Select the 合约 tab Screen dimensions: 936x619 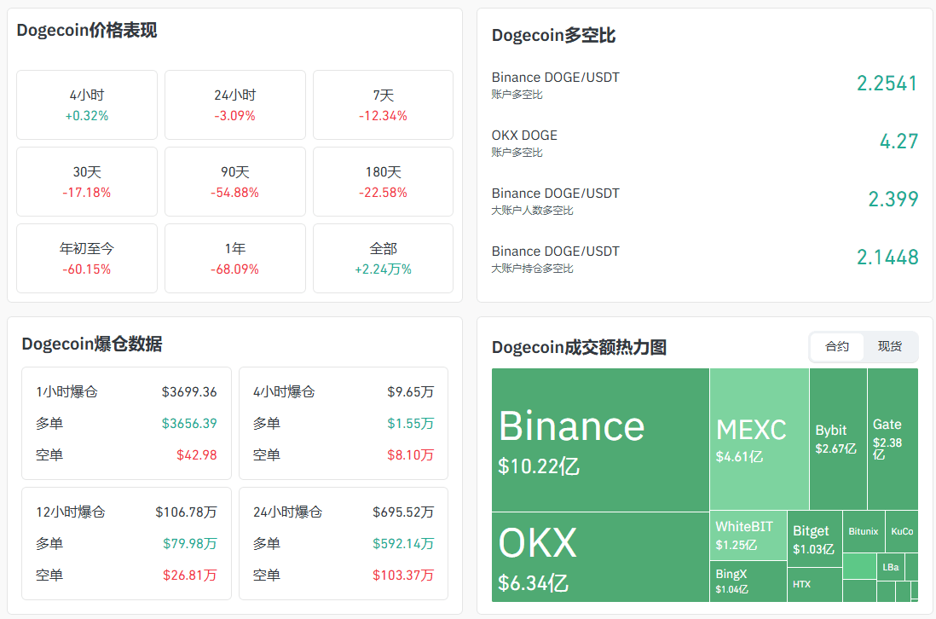point(837,346)
